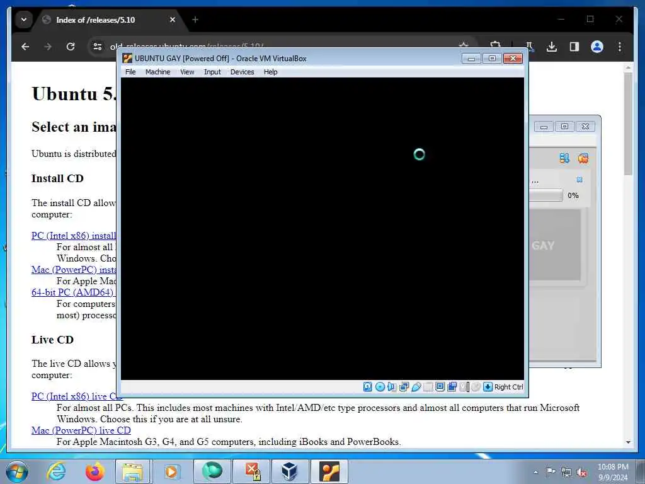The height and width of the screenshot is (484, 645).
Task: Click the red X lock taskbar icon
Action: pyautogui.click(x=251, y=471)
